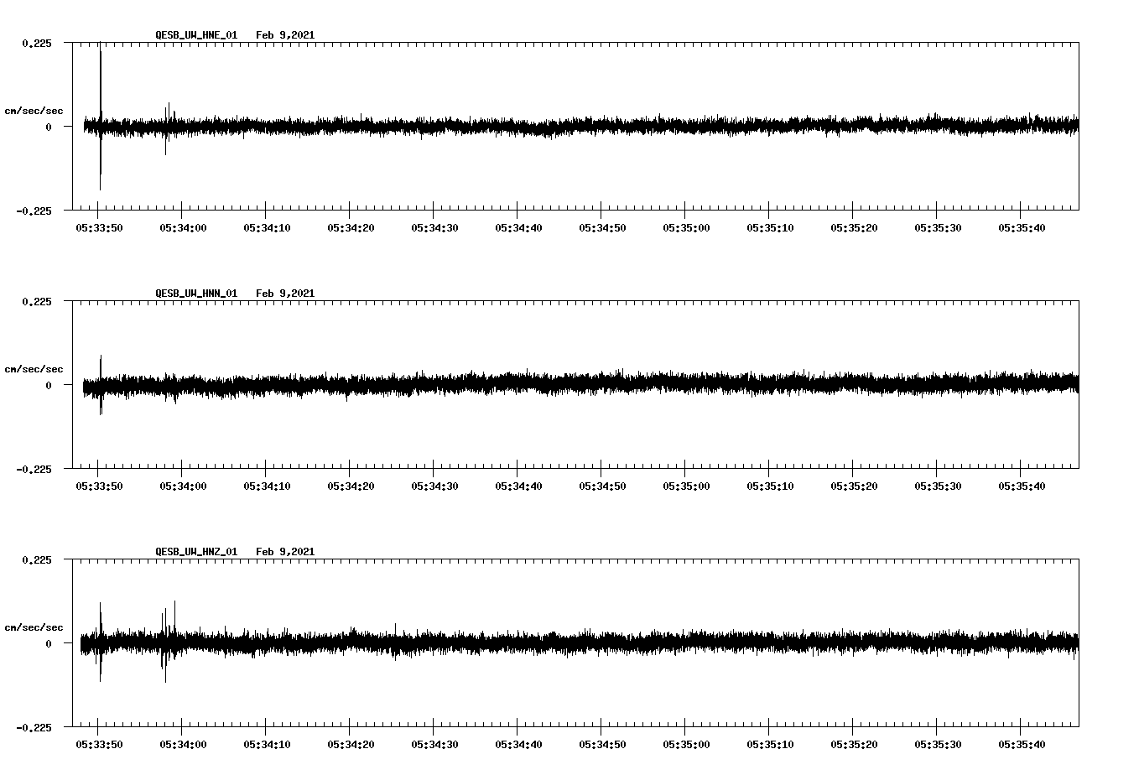Screen dimensions: 1139x775
Task: Click the 05:34:50 tick mark on middle plot
Action: click(600, 469)
